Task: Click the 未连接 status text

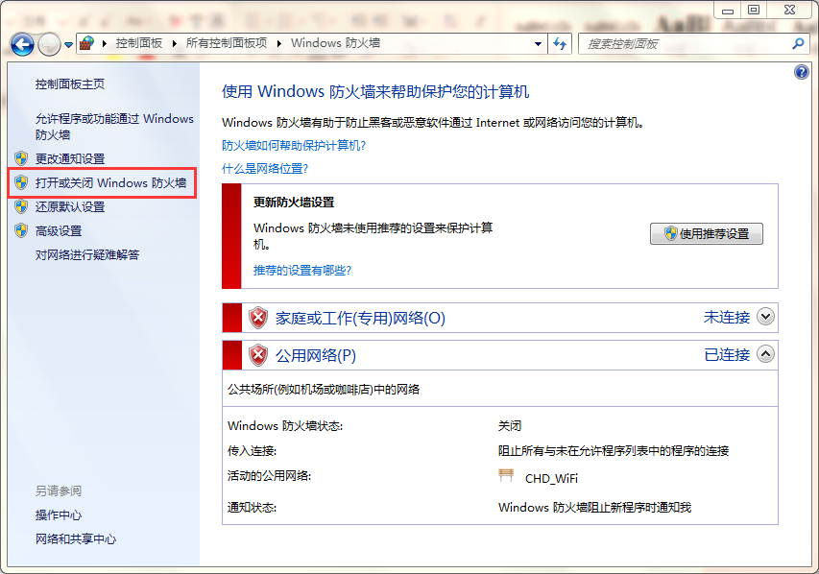Action: pyautogui.click(x=727, y=318)
